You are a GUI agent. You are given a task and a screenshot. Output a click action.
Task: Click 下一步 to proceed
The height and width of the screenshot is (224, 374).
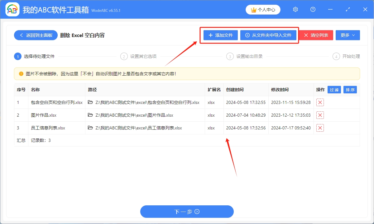(x=187, y=212)
